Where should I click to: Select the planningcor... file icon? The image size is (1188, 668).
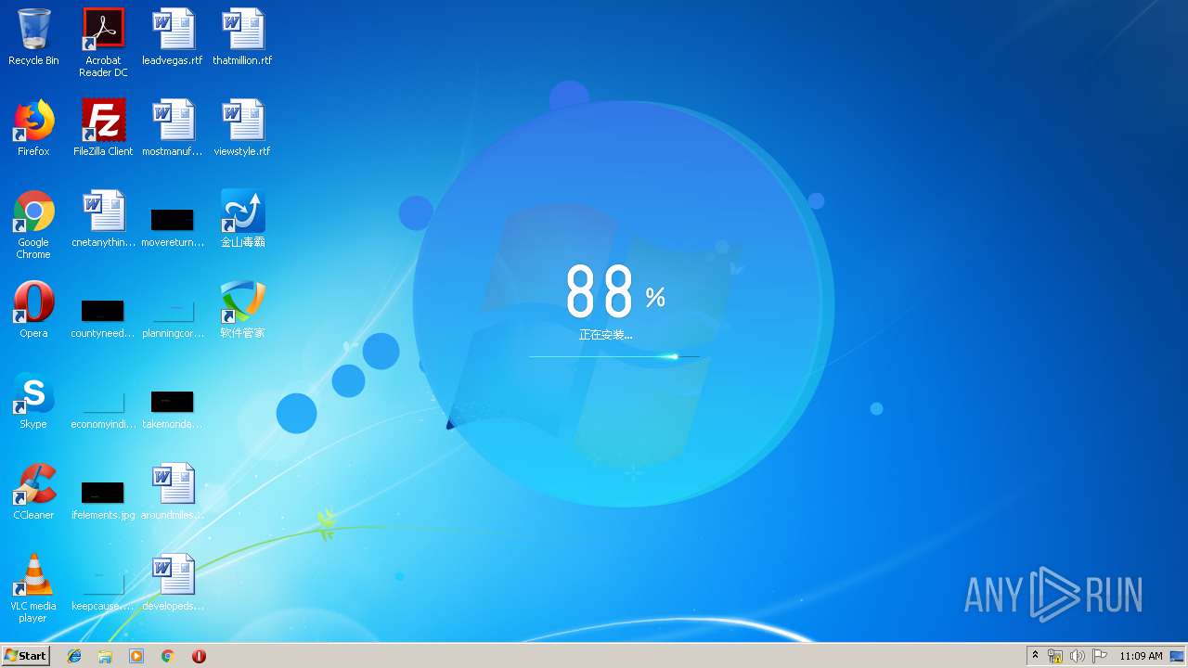click(x=173, y=318)
